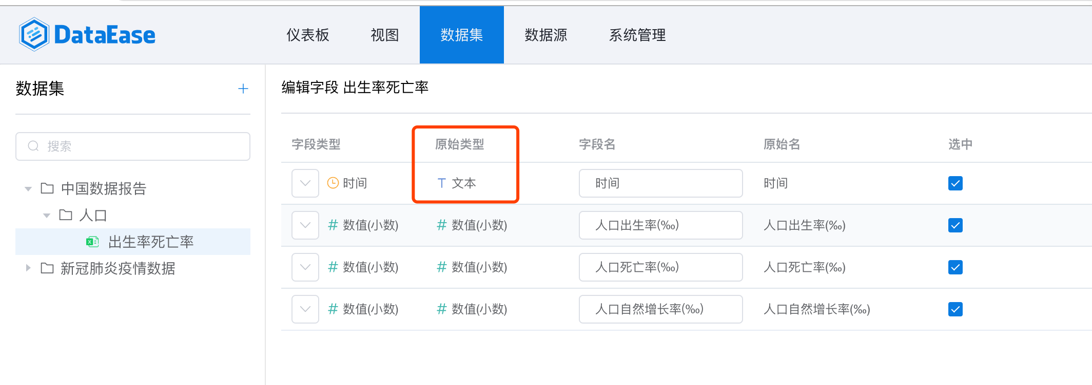Uncheck the 选中 checkbox for the 时间 field

(x=956, y=183)
